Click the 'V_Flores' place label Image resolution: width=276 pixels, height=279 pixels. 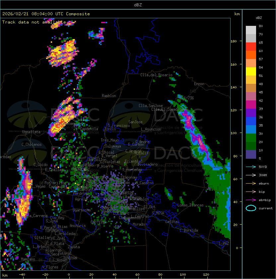click(x=50, y=267)
